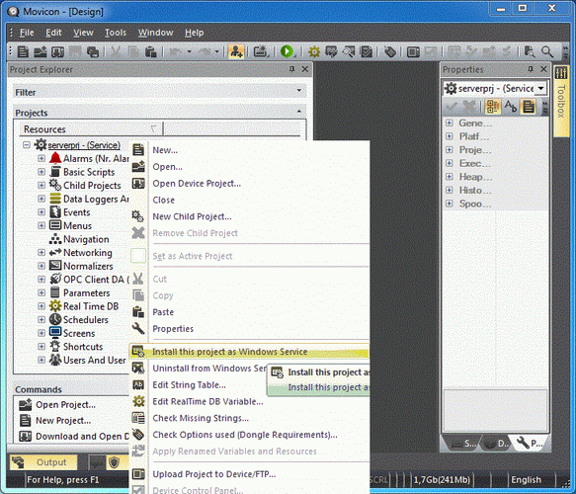
Task: Open the Window menu
Action: (x=155, y=33)
